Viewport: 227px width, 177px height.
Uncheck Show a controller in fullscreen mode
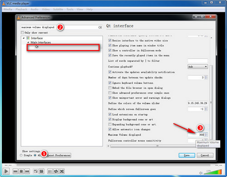pyautogui.click(x=110, y=51)
